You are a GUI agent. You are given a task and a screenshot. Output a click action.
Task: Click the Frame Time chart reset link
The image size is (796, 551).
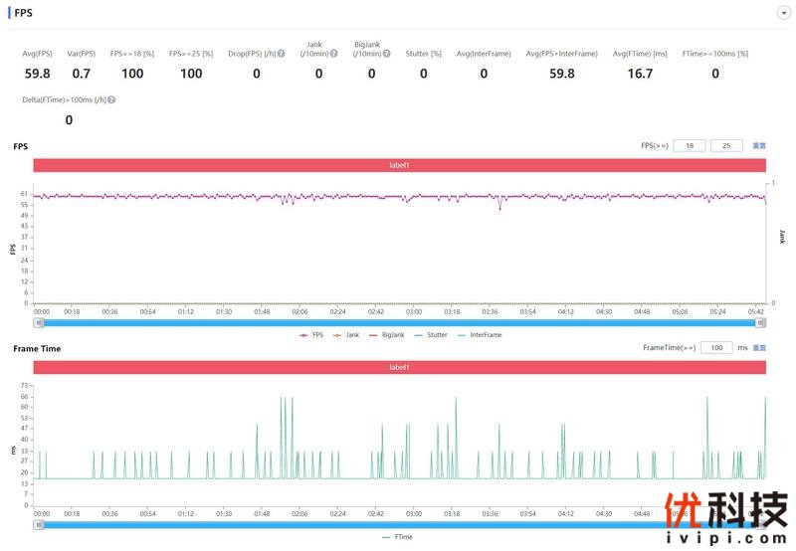tap(759, 348)
